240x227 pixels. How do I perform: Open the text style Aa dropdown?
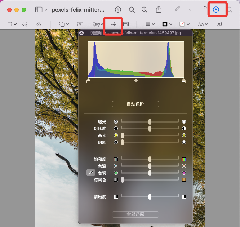[203, 24]
